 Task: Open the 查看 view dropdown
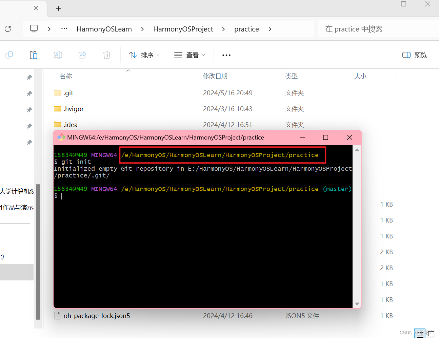pos(189,55)
